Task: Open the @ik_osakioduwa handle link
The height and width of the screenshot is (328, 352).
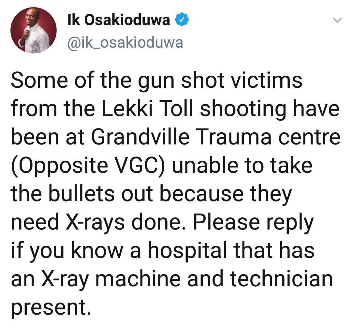Action: (125, 43)
